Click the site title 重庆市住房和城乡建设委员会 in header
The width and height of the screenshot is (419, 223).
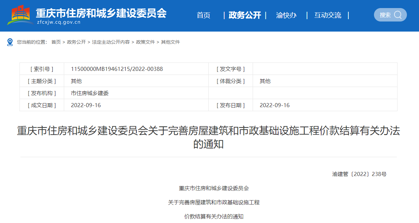pos(101,13)
